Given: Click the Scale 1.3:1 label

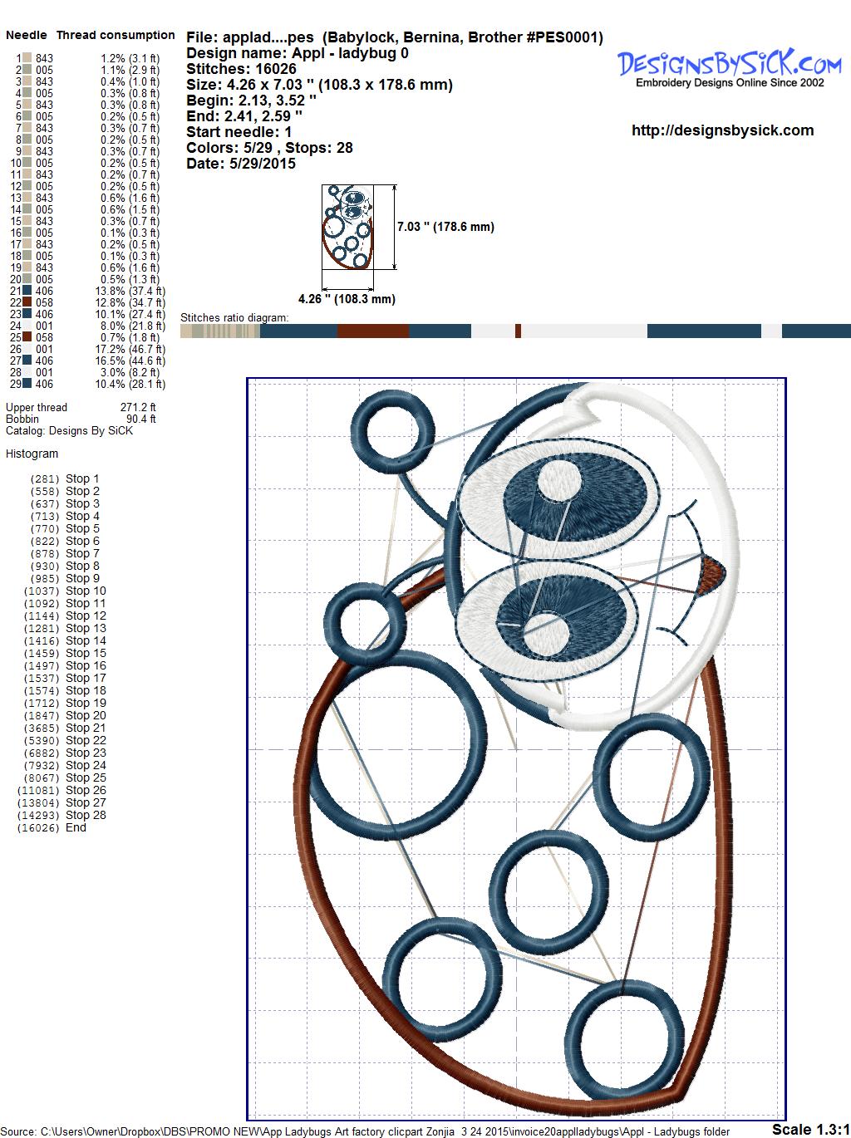Looking at the screenshot, I should coord(810,1129).
